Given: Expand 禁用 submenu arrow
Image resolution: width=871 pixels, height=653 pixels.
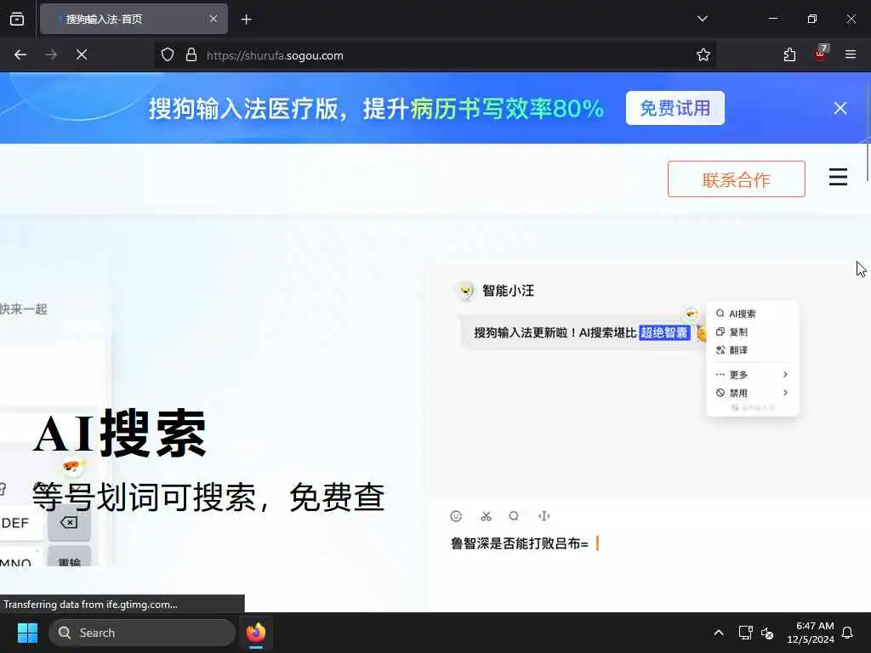Looking at the screenshot, I should (785, 393).
